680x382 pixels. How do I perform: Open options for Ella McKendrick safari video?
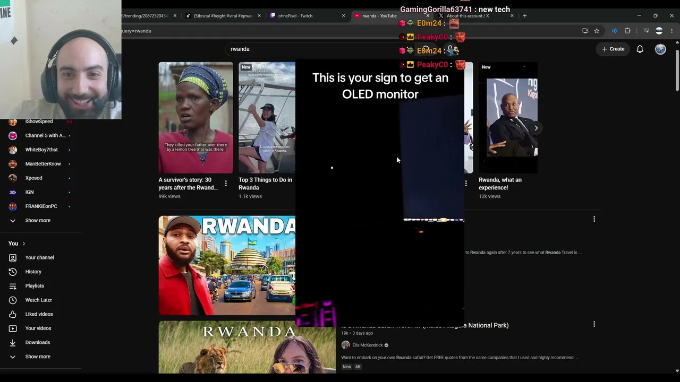tap(594, 324)
